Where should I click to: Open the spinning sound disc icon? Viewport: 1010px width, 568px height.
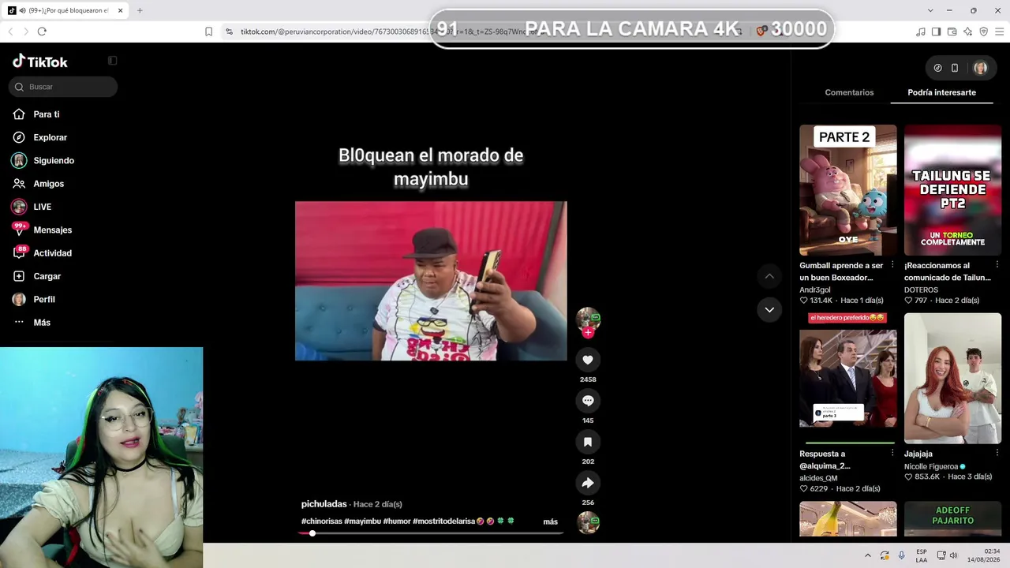(588, 522)
